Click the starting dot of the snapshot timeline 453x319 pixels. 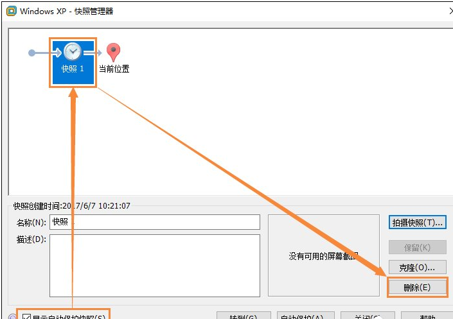click(x=31, y=53)
